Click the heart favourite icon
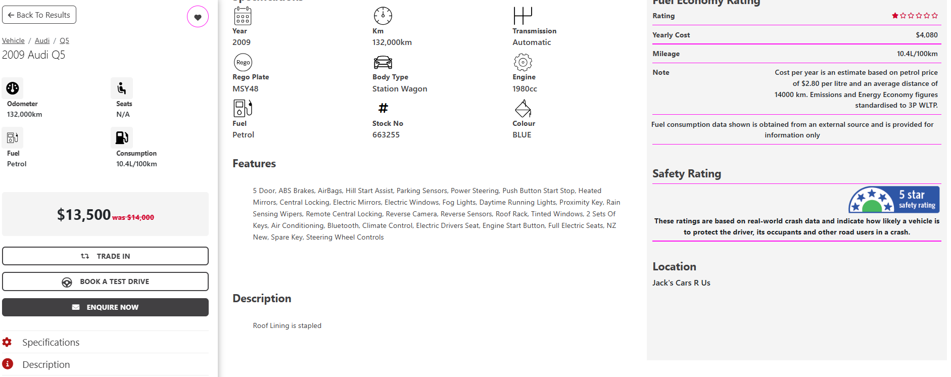This screenshot has height=377, width=951. coord(198,17)
